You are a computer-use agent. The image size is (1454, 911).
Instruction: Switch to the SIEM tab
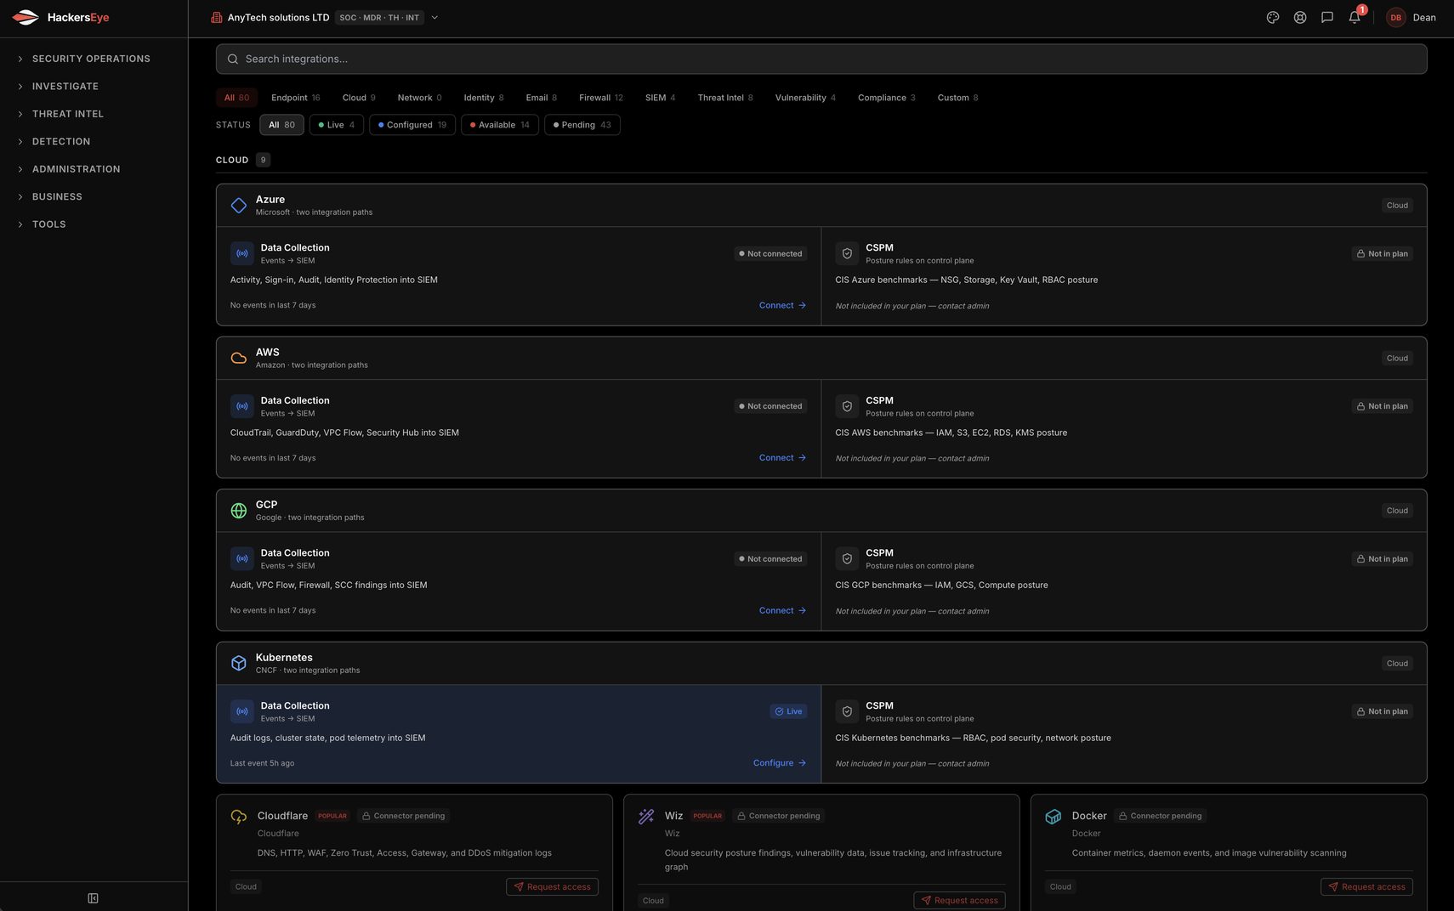661,98
